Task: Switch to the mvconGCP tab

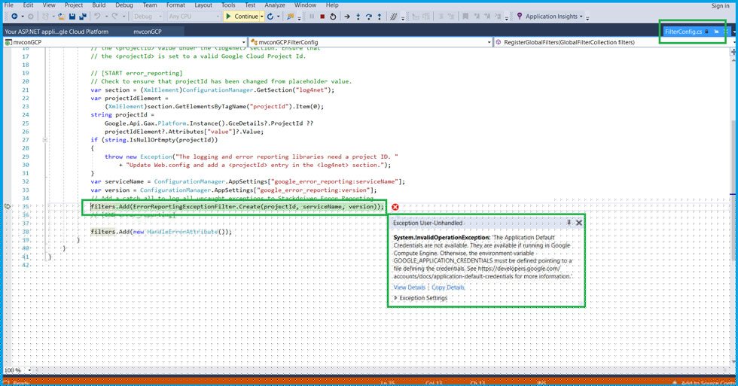Action: click(x=148, y=32)
